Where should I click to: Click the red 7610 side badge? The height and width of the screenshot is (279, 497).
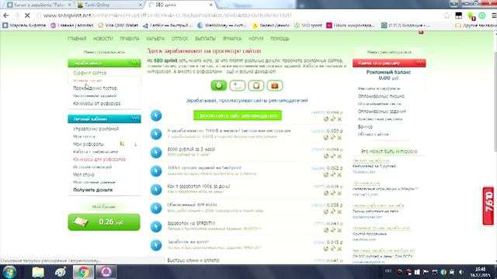click(488, 206)
